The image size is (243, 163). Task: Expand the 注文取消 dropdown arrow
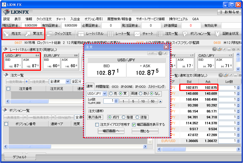[27, 81]
